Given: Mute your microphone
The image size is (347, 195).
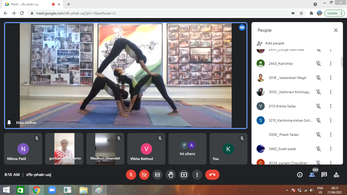Looking at the screenshot, I should (x=131, y=175).
